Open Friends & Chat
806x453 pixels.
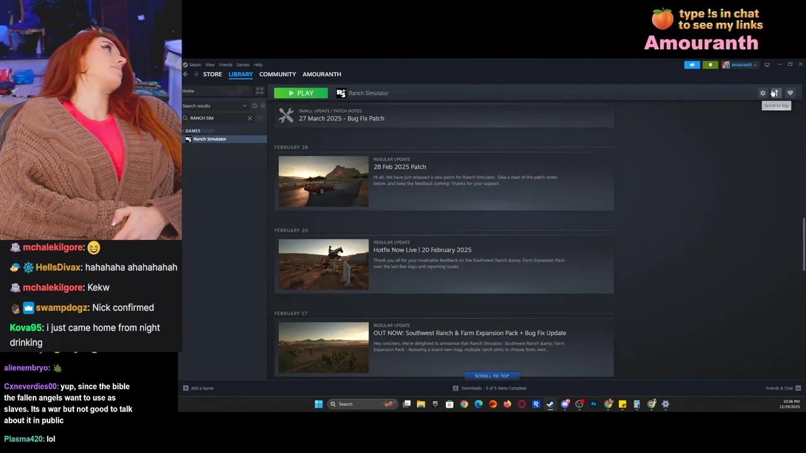[783, 388]
